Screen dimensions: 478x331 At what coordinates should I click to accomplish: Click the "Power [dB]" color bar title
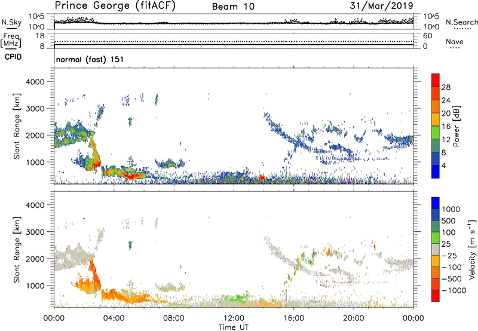click(456, 126)
